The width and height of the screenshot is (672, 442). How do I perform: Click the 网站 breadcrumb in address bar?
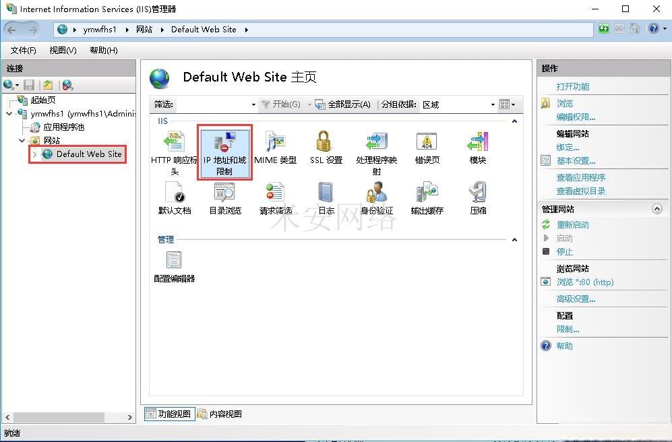(x=144, y=30)
